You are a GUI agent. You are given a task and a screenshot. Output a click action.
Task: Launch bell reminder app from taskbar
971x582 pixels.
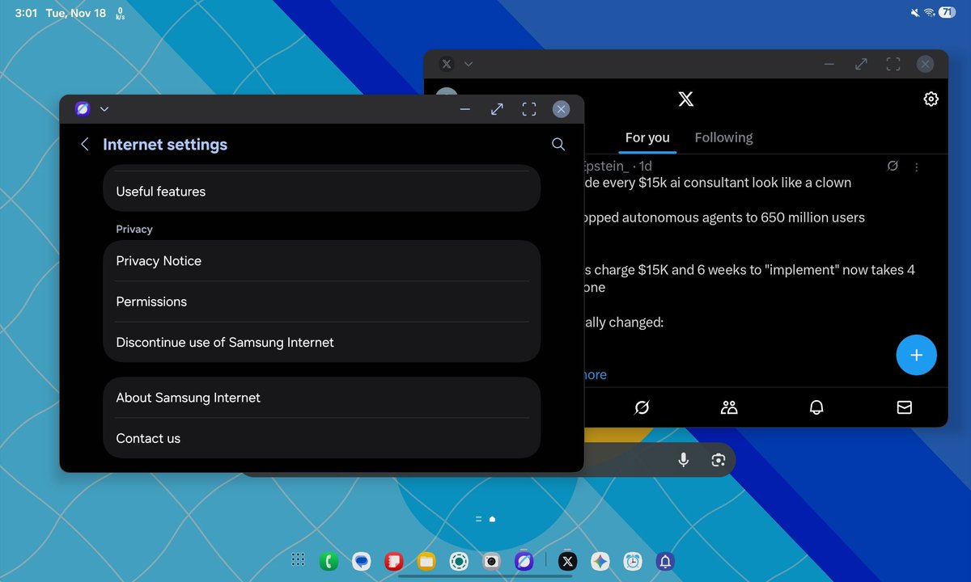click(x=665, y=561)
